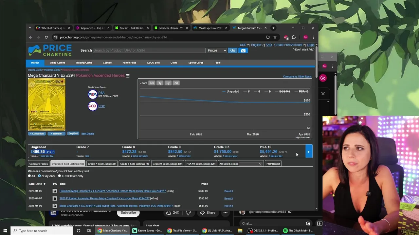Viewport: 419px width, 235px height.
Task: Open File Explorer from taskbar
Action: (x=240, y=231)
